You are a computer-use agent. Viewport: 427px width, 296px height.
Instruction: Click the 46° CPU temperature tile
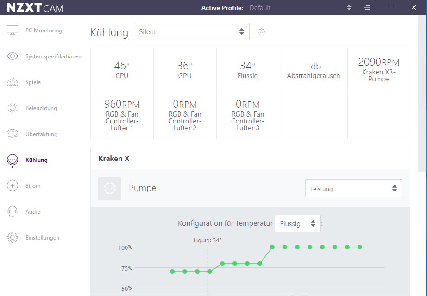point(122,69)
